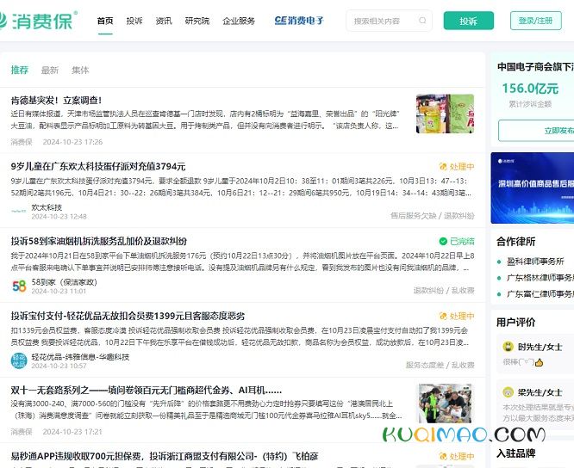The width and height of the screenshot is (574, 468).
Task: Open 盈科律师事务所 law firm link
Action: tap(535, 262)
